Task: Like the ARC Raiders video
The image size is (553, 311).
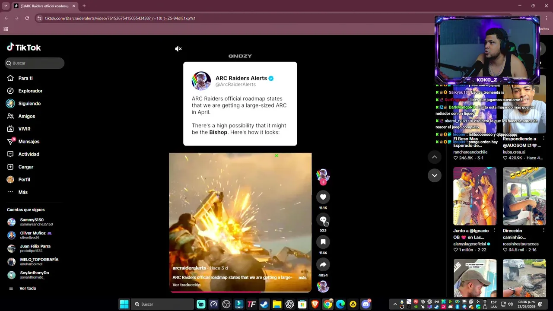Action: (323, 197)
